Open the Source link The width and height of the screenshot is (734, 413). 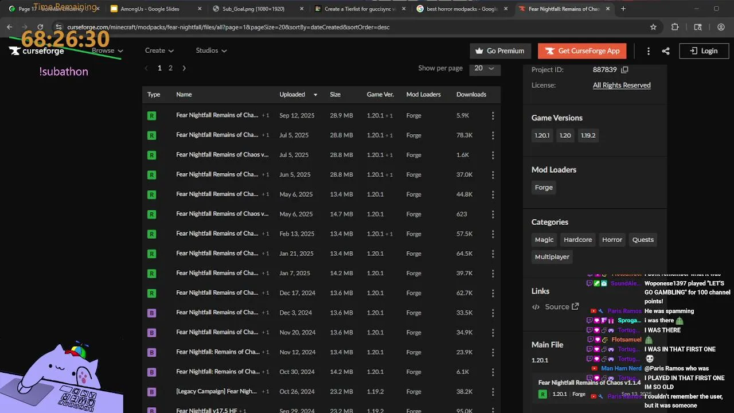point(556,307)
